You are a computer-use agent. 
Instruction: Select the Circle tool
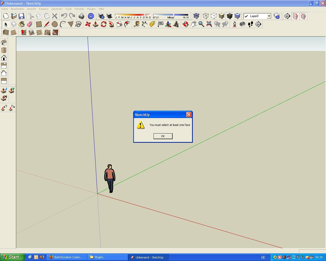55,24
